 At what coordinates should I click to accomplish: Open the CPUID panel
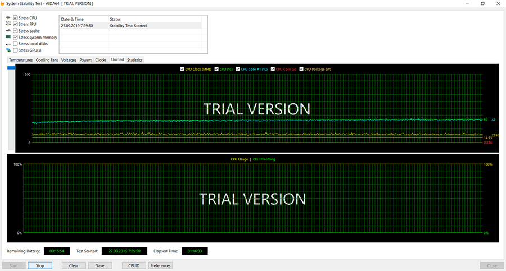coord(134,265)
